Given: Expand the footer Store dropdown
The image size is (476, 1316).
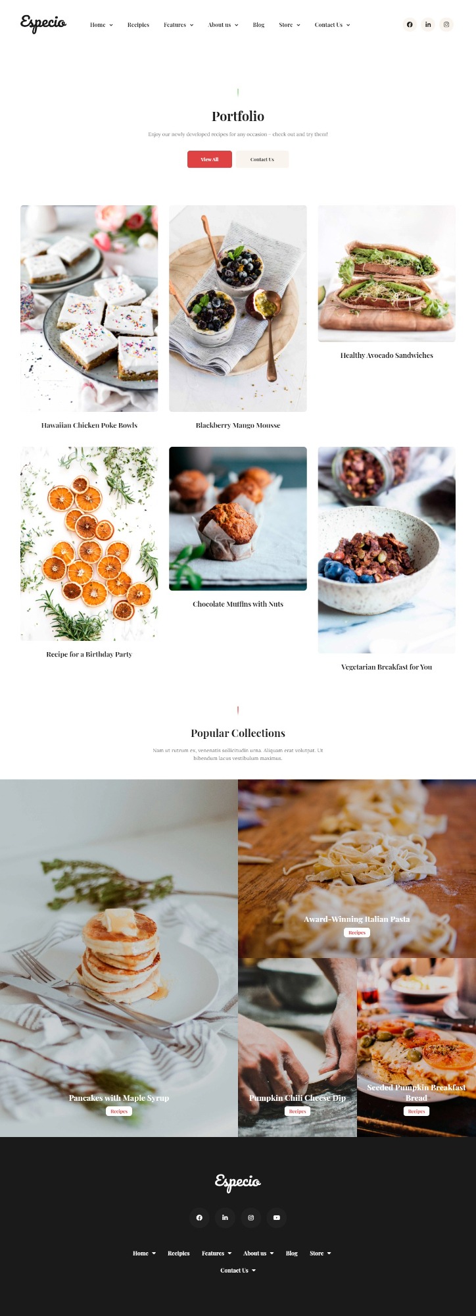Looking at the screenshot, I should click(320, 1253).
